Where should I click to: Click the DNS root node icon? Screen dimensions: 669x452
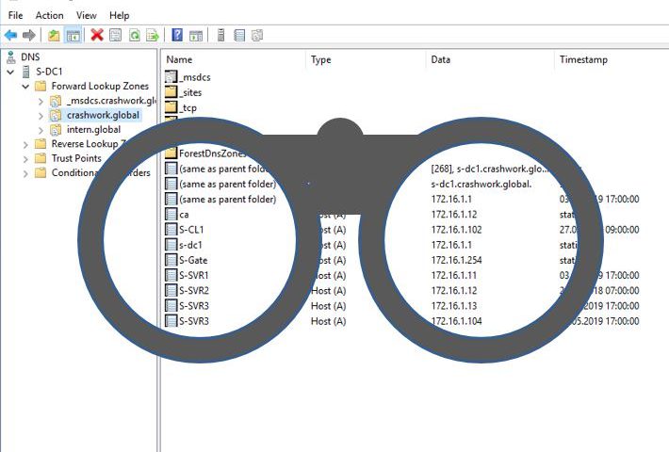[x=10, y=56]
